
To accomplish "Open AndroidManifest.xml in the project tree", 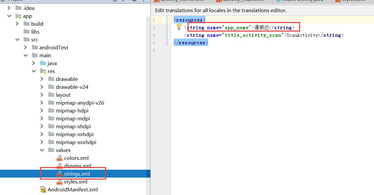I will (x=73, y=189).
